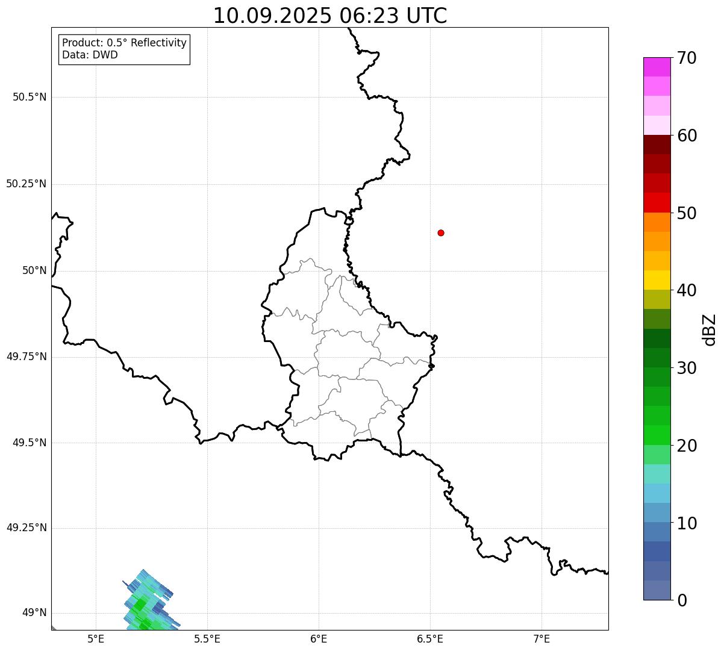This screenshot has height=651, width=724.
Task: Click the bright red colorbar segment at 50
Action: [x=657, y=202]
